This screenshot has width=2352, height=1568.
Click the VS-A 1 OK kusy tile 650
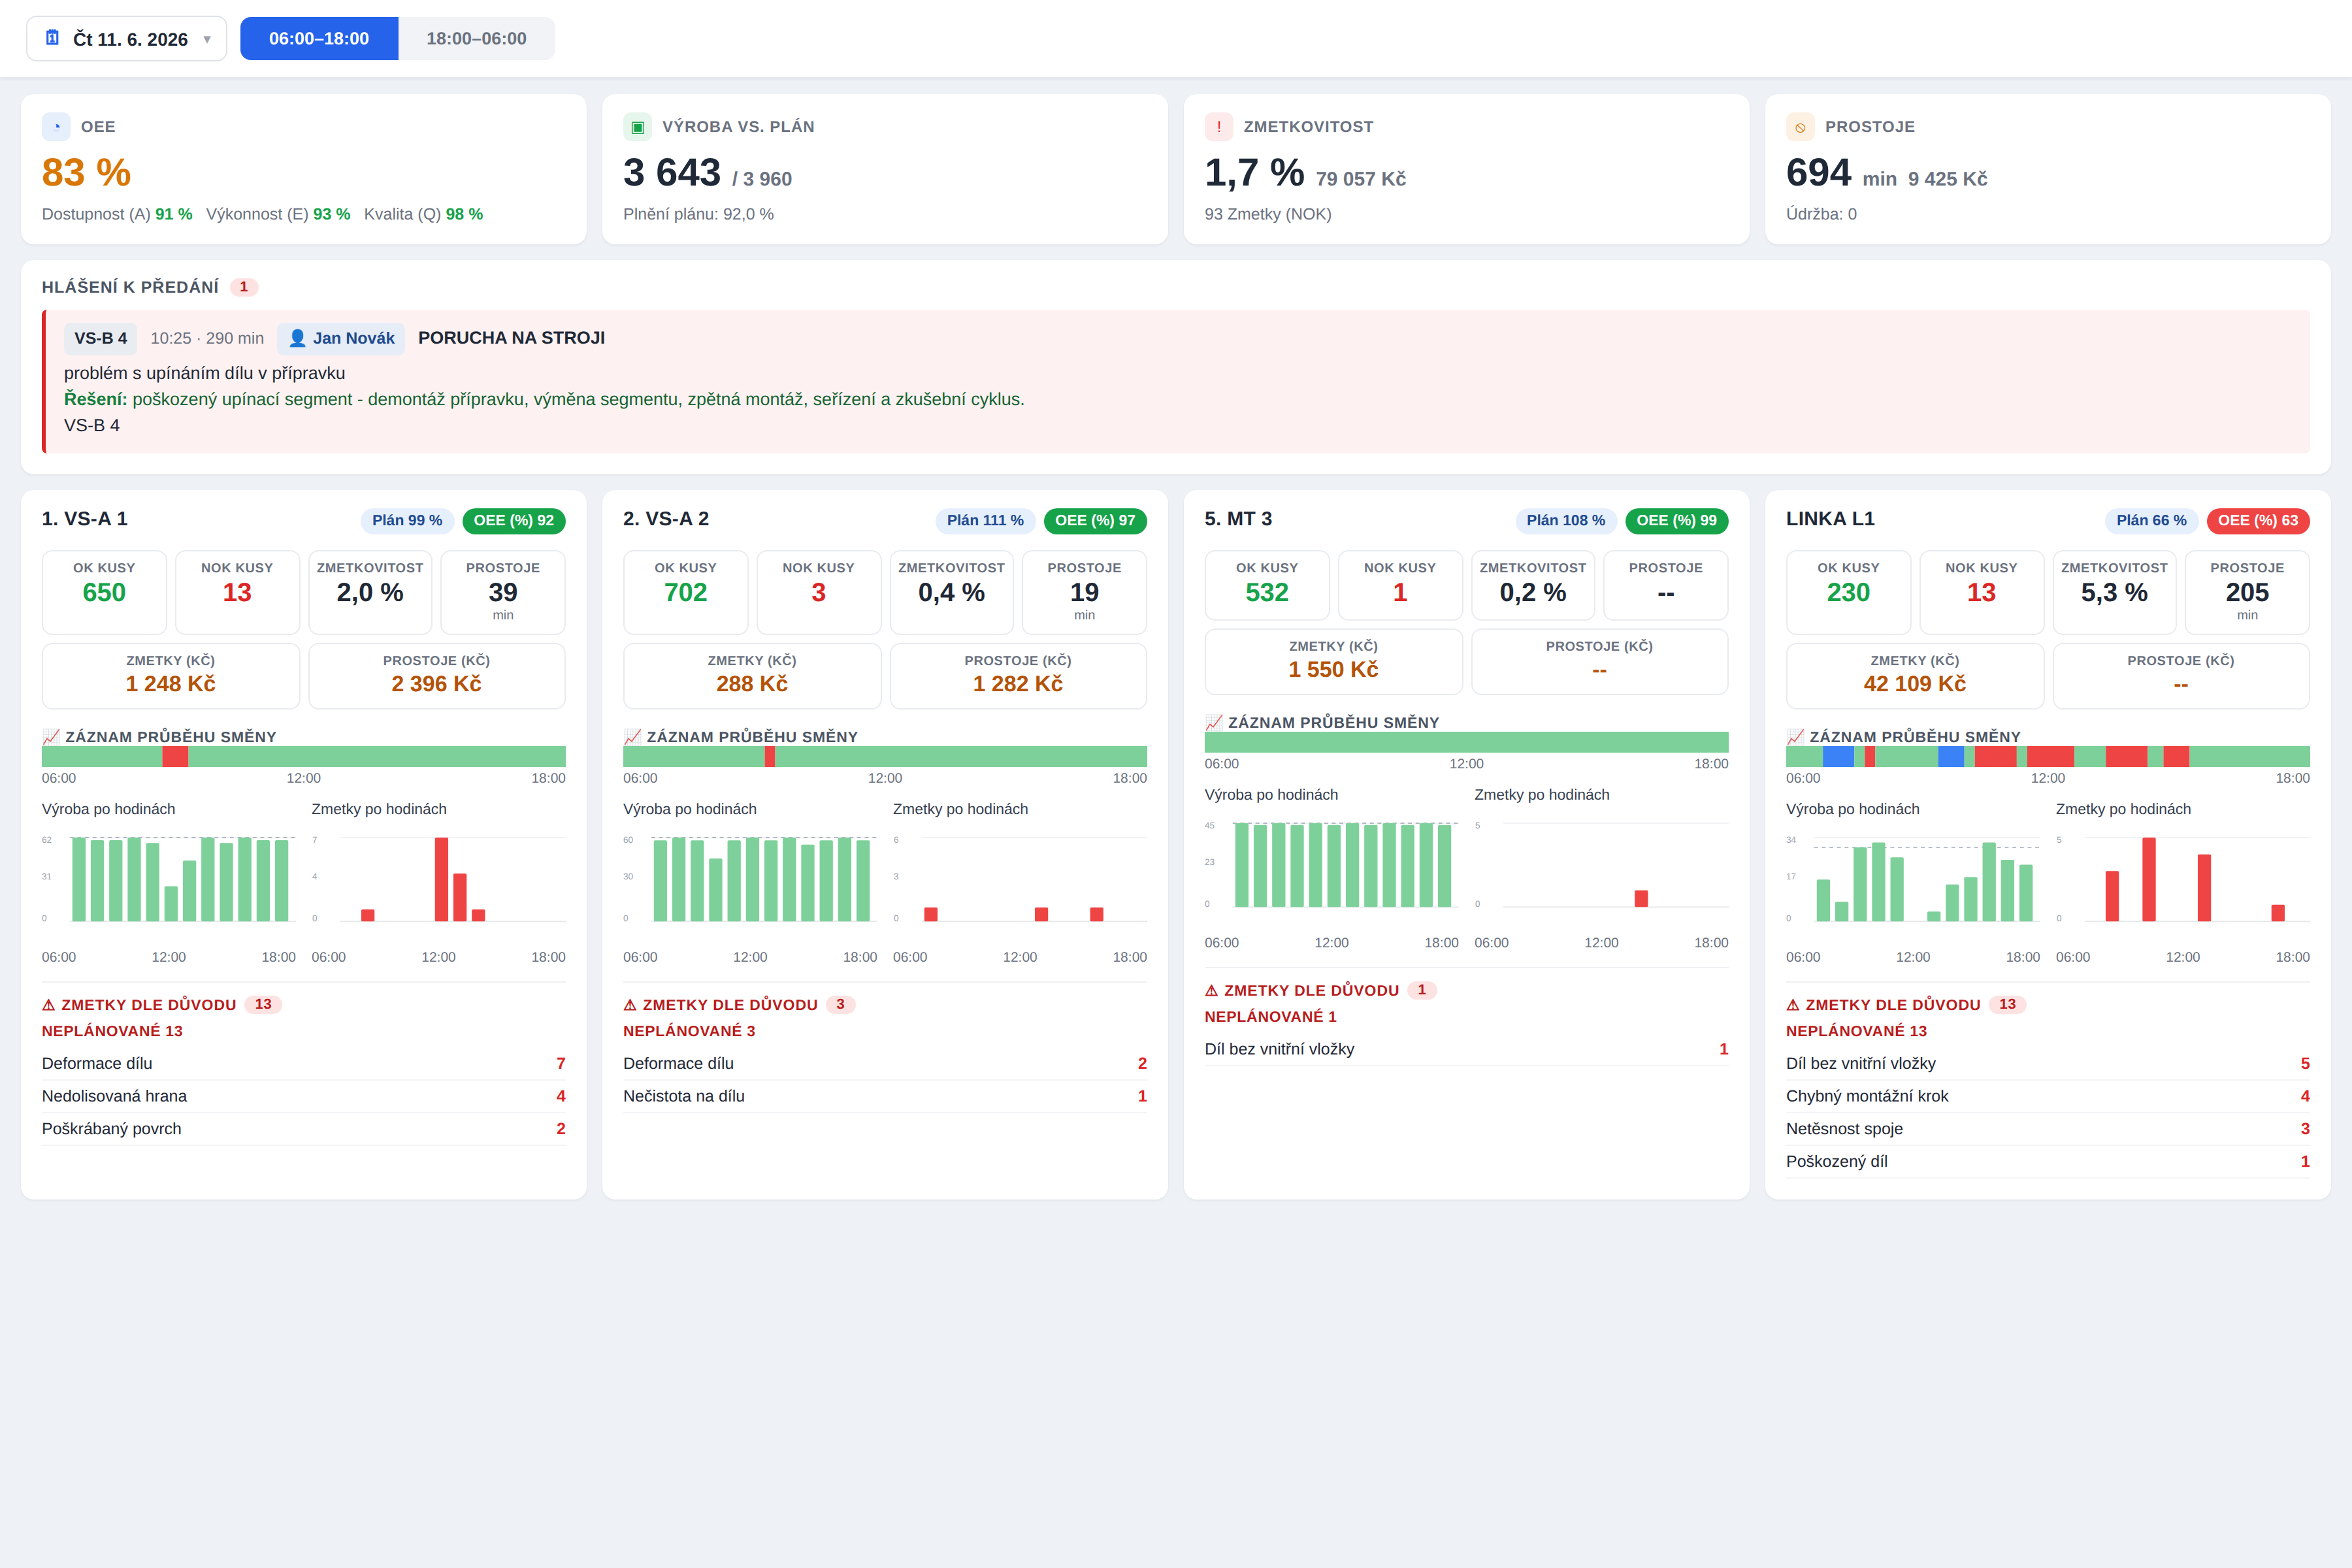(104, 592)
